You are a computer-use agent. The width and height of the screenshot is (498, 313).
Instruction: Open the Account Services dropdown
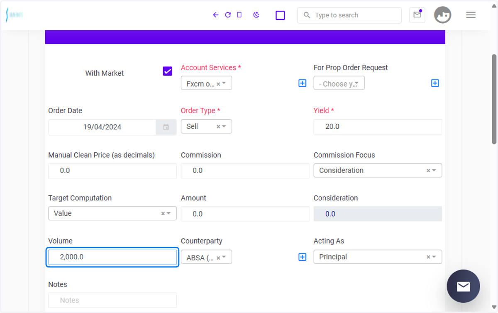point(206,83)
